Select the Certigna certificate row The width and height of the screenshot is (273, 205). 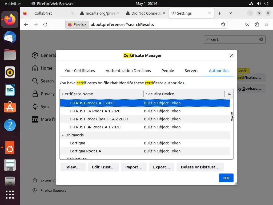point(145,143)
